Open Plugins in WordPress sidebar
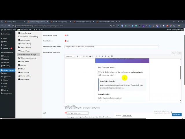The image size is (185, 139). [x=8, y=80]
